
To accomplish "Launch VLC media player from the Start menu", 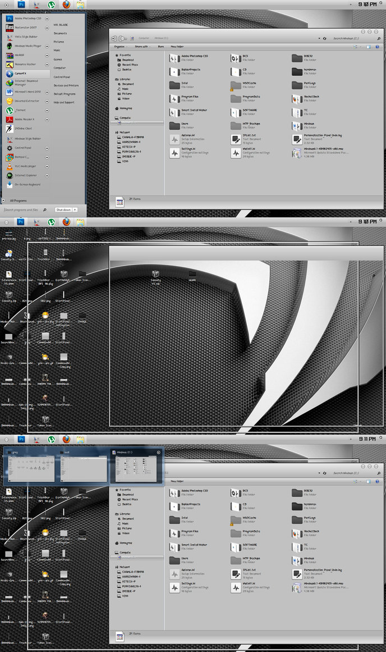I will [x=25, y=166].
